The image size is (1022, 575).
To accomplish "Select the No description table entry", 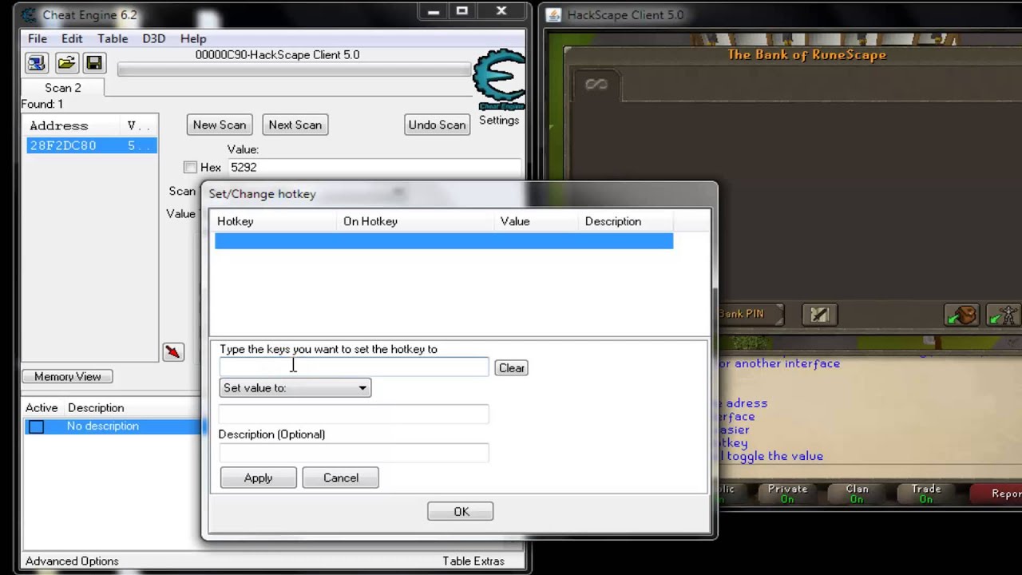I will [x=112, y=426].
